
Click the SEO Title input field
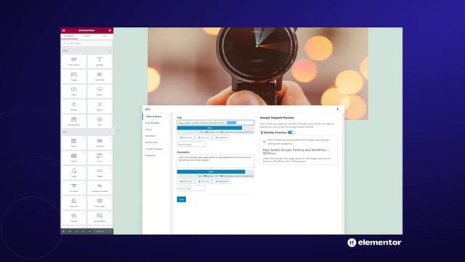[x=216, y=122]
